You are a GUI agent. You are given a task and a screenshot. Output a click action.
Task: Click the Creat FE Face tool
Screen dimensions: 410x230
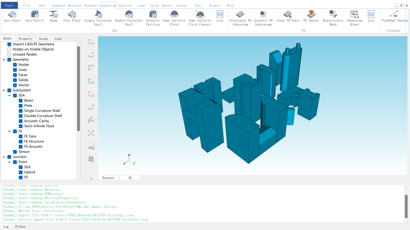click(x=288, y=16)
